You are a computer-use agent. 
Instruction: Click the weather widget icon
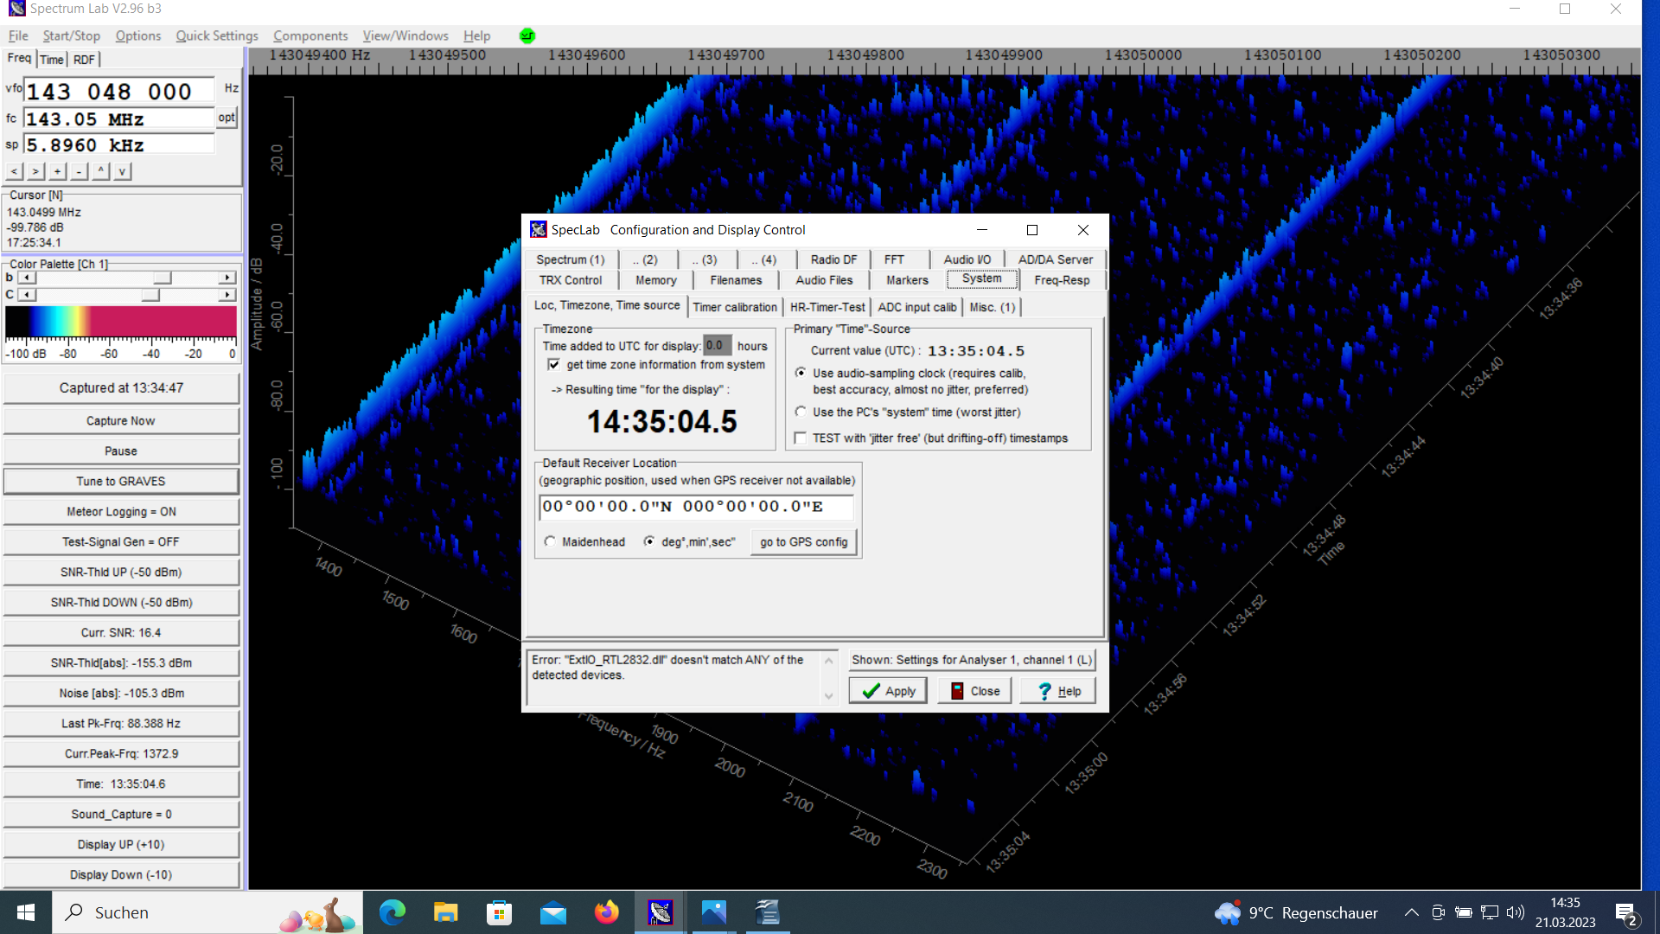point(1228,912)
